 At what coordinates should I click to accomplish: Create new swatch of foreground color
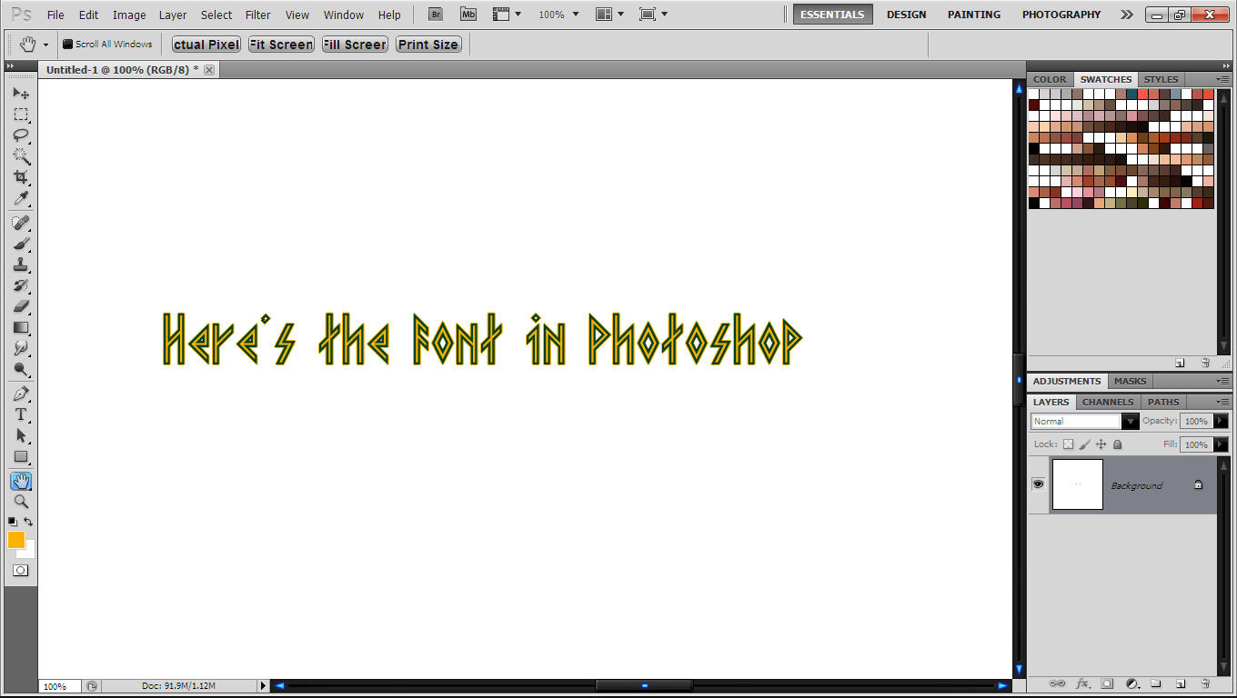(x=1180, y=363)
